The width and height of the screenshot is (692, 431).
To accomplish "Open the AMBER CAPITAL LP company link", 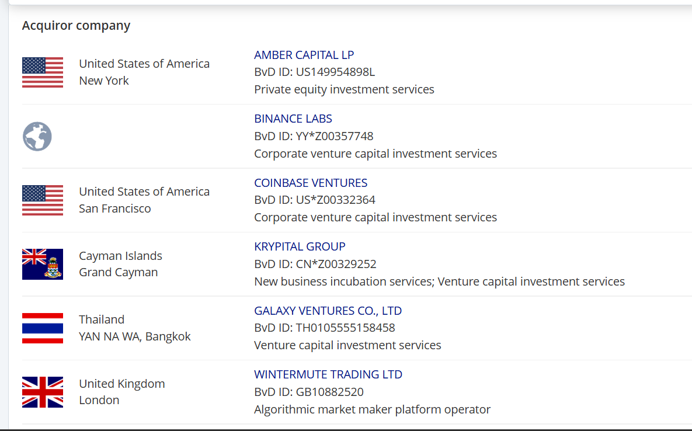I will tap(304, 55).
